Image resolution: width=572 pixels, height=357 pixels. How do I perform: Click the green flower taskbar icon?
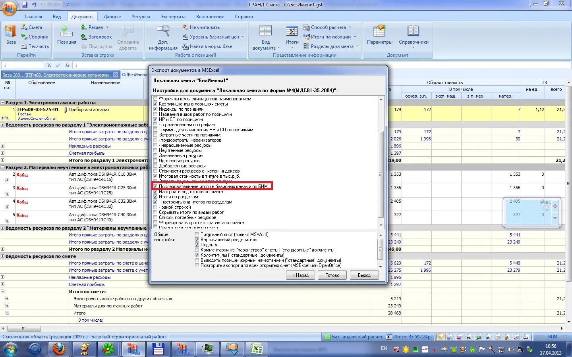point(108,349)
